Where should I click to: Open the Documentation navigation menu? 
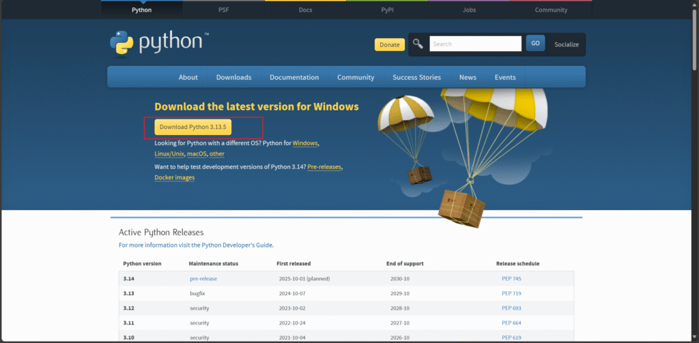(x=294, y=77)
